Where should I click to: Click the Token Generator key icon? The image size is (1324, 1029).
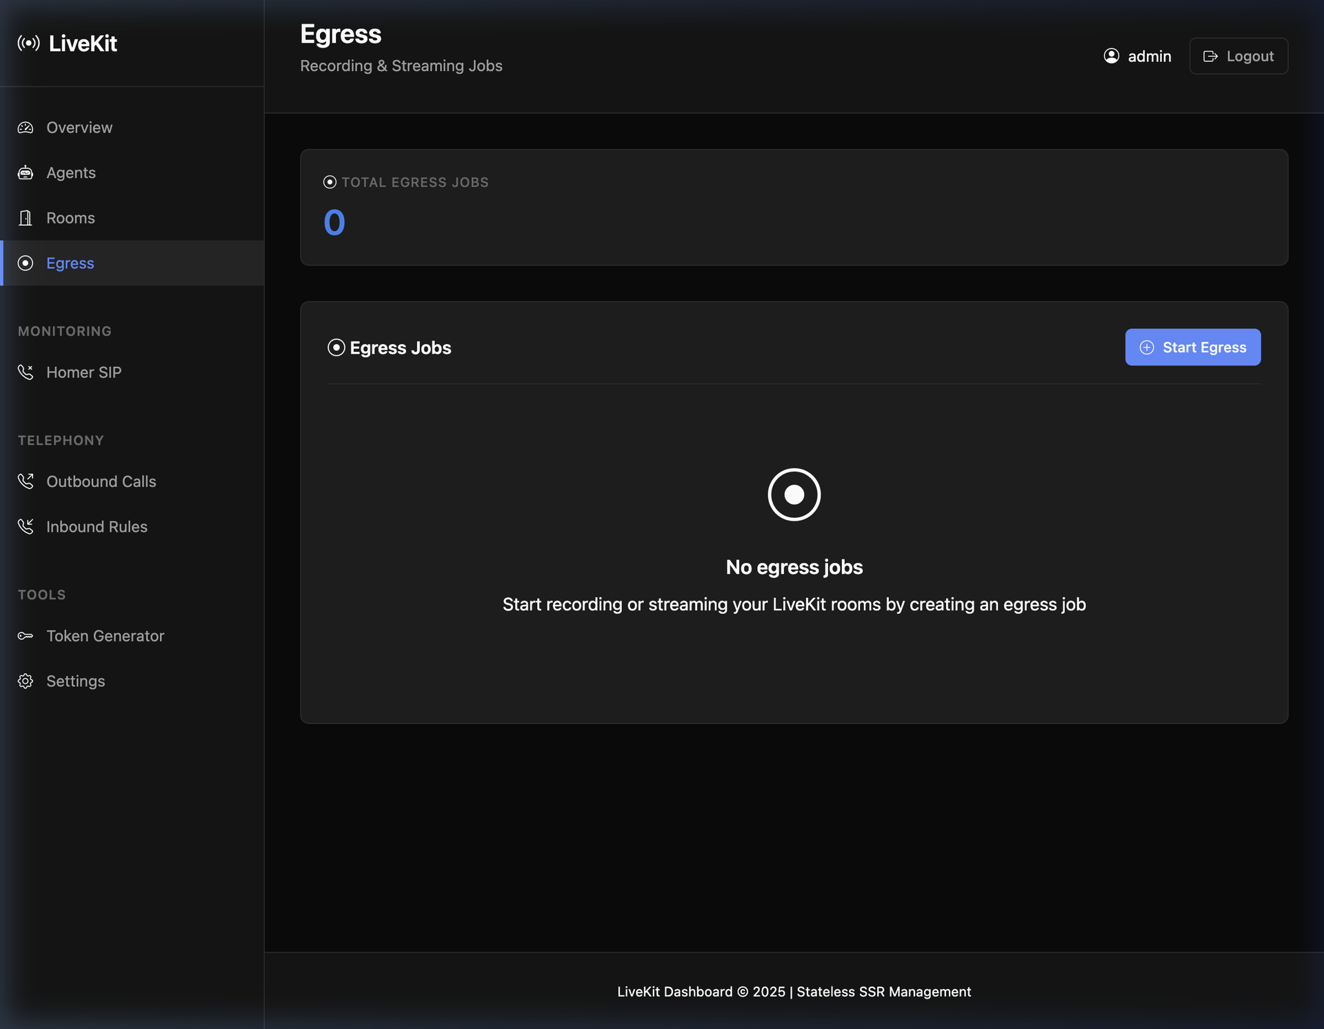pyautogui.click(x=26, y=636)
